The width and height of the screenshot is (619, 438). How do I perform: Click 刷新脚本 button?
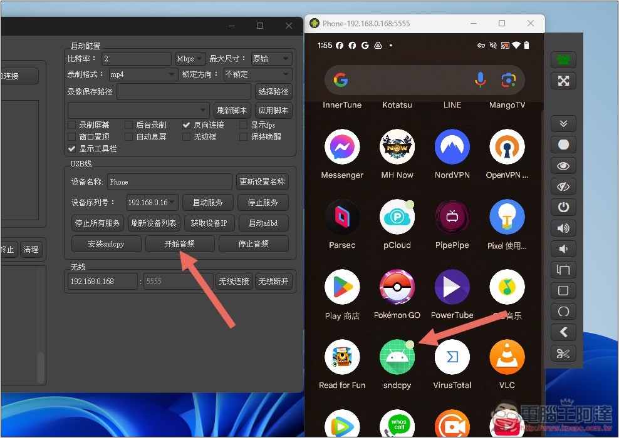coord(232,110)
